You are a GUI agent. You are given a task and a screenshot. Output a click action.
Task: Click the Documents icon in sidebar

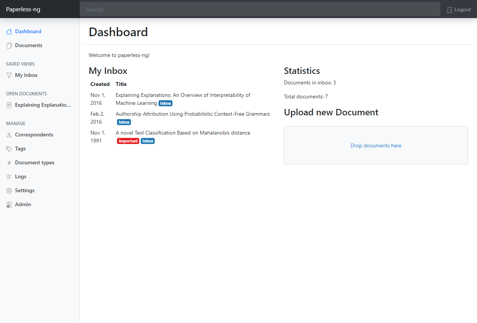point(9,46)
